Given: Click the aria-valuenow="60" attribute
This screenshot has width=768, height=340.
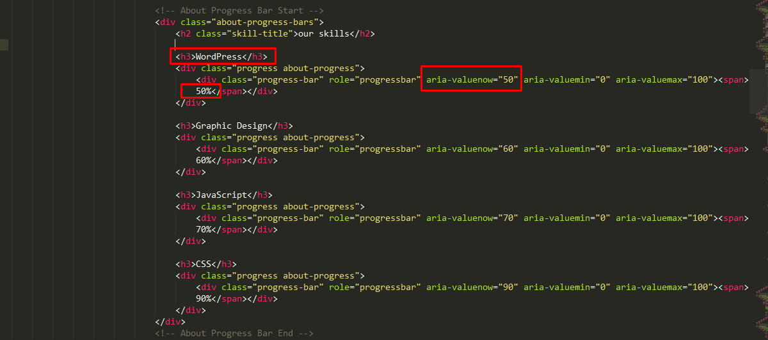Looking at the screenshot, I should pos(472,149).
